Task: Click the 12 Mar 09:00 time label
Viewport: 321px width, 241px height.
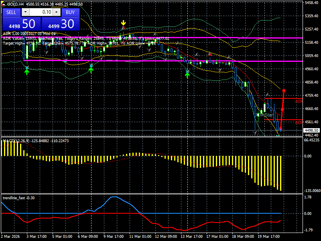Action: click(166, 237)
